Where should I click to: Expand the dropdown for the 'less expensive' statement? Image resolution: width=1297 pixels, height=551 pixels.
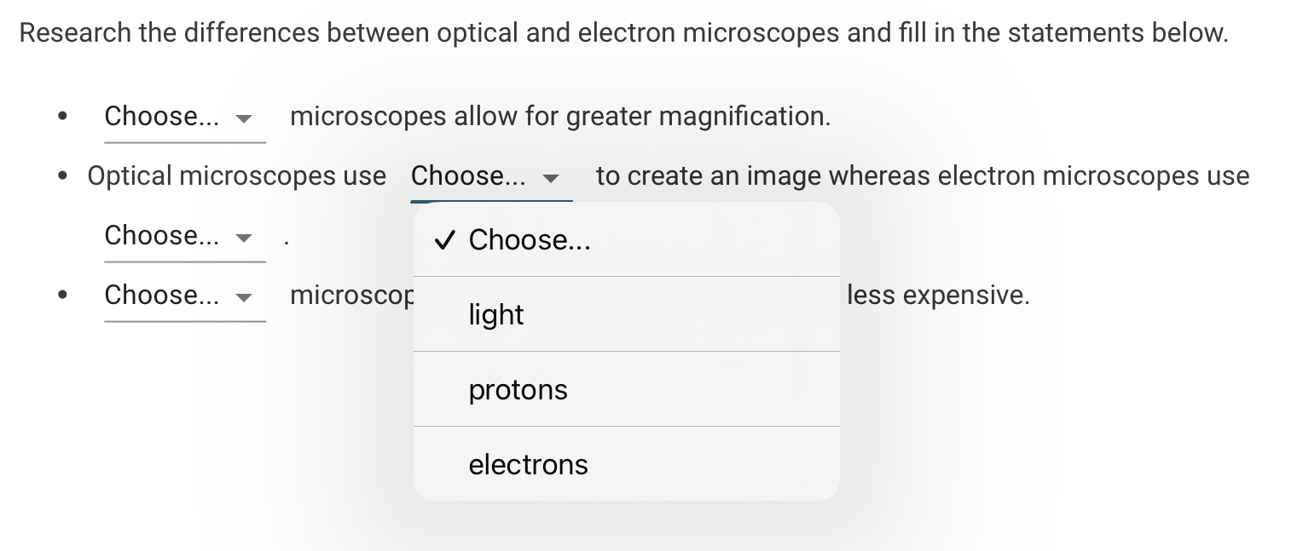click(x=184, y=296)
